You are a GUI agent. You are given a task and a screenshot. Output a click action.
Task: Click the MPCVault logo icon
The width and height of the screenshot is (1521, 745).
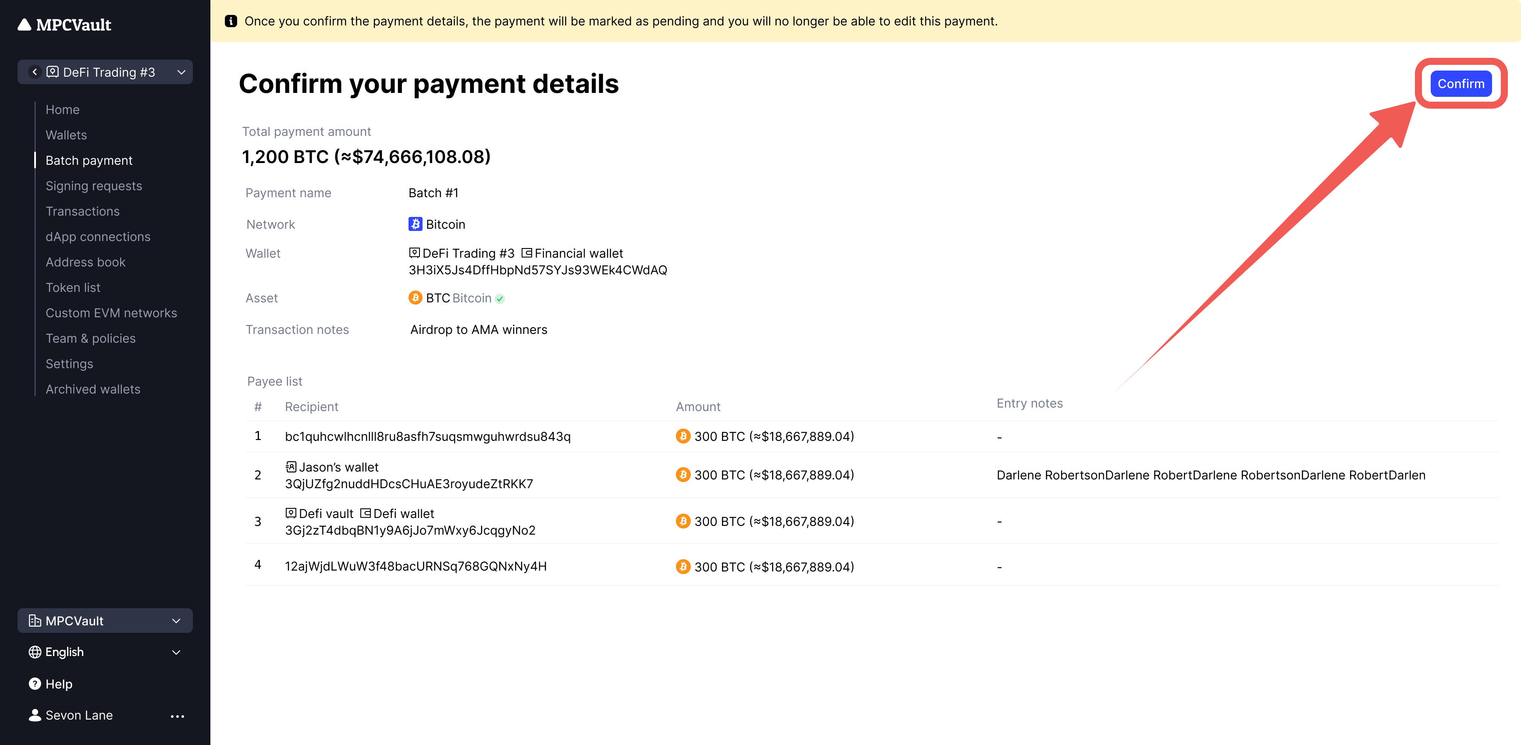point(24,25)
